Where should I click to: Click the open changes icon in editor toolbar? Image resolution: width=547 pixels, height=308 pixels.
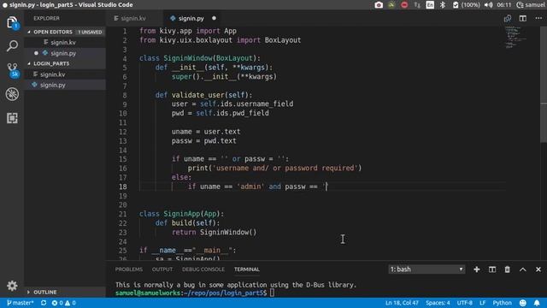tap(508, 18)
